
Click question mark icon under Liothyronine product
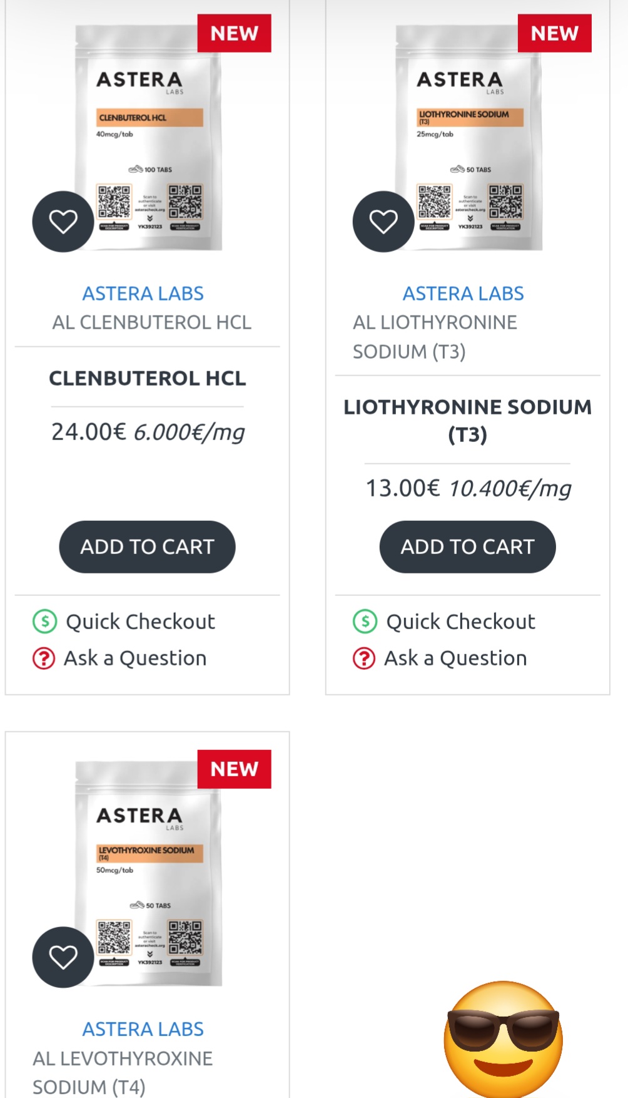[364, 659]
